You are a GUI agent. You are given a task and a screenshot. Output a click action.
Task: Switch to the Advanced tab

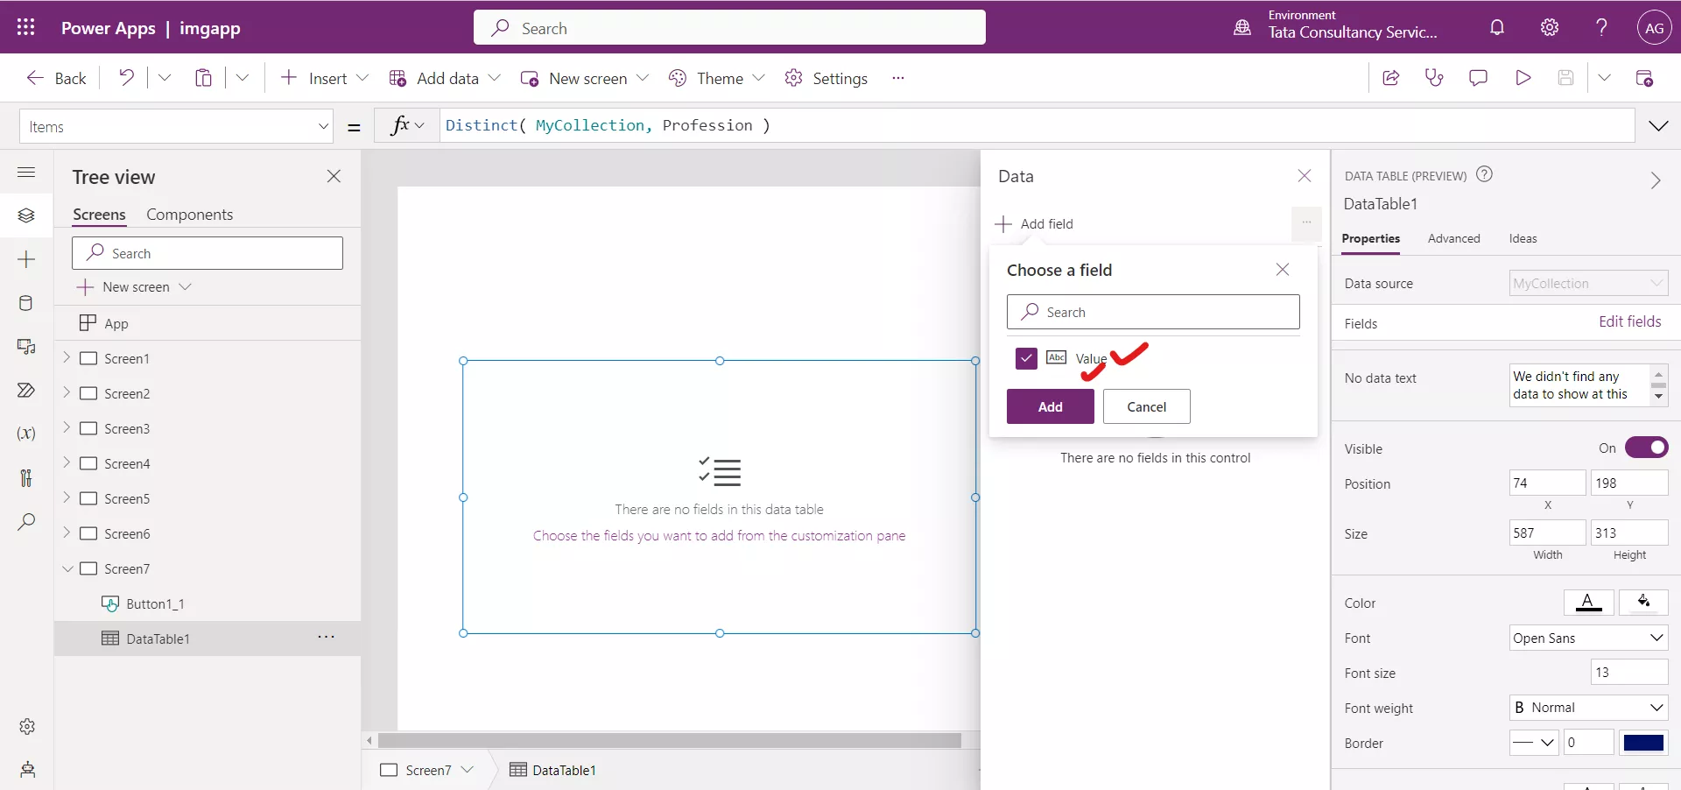(1453, 238)
